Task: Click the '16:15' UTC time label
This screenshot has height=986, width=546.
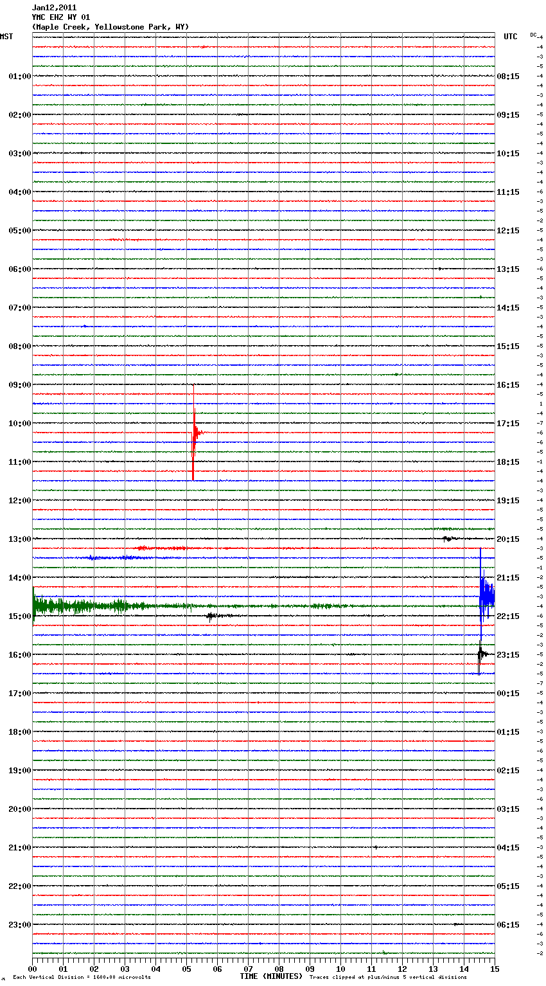Action: (x=508, y=385)
